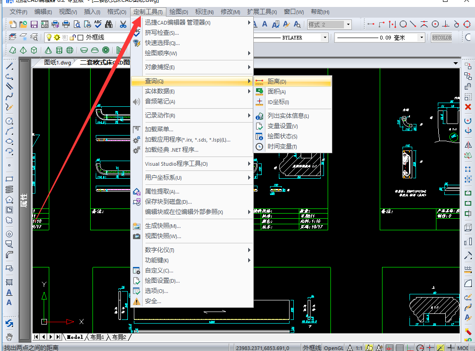Viewport: 475px width, 351px height.
Task: Expand 迅捷CAD编辑器 管理器 submenu
Action: (192, 22)
